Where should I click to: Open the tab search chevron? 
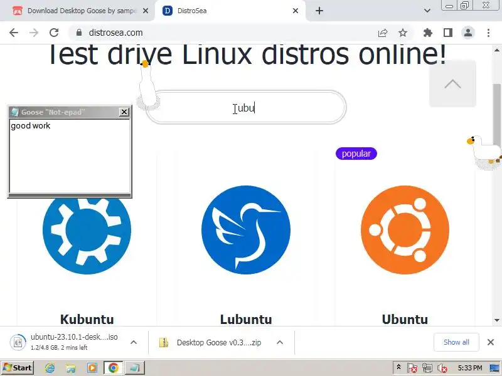pyautogui.click(x=427, y=11)
